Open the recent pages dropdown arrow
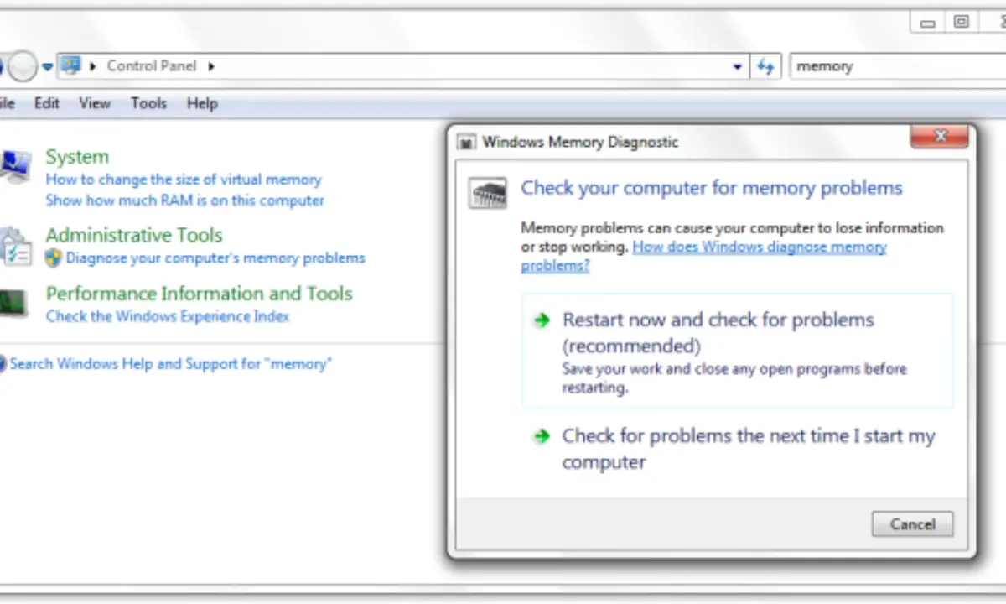Screen dimensions: 1006x604 coord(48,66)
